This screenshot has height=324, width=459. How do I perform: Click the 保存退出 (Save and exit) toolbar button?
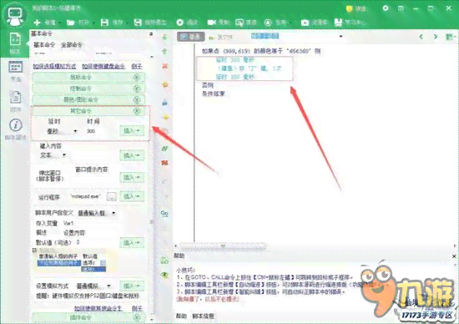pyautogui.click(x=150, y=23)
